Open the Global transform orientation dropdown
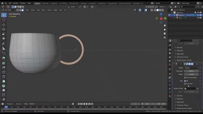Screen dimensions: 203x114 tap(73, 7)
